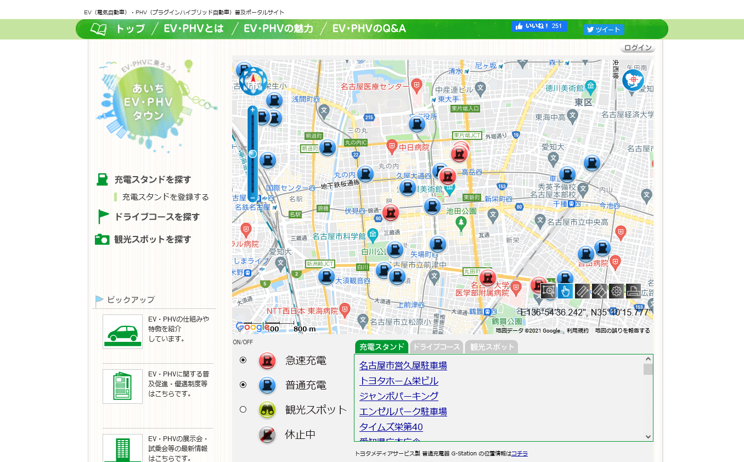Click the Twitter ツイート button
The image size is (744, 462).
604,30
